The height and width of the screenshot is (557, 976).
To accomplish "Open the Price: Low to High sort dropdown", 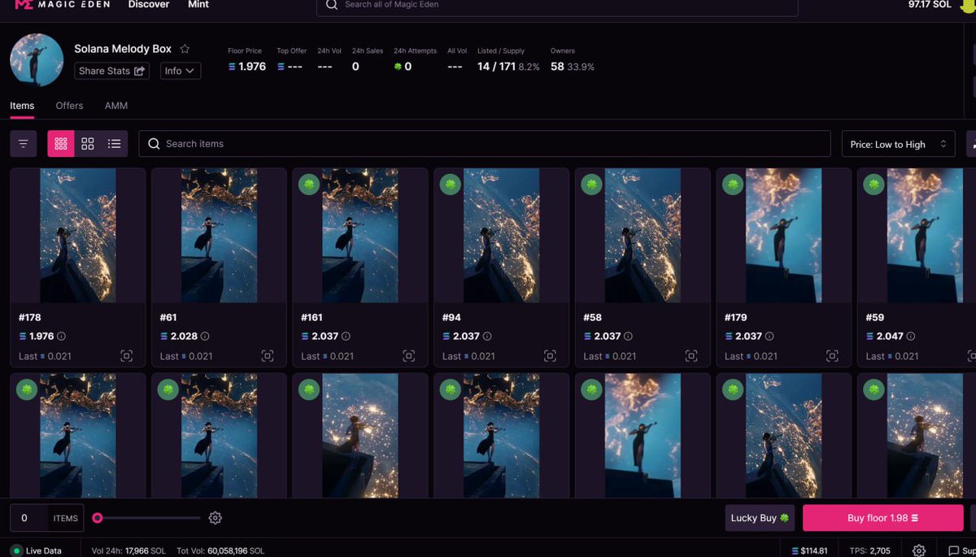I will tap(898, 144).
